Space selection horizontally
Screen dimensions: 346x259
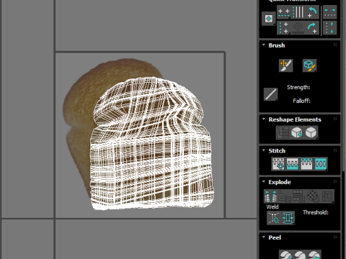coord(329,12)
